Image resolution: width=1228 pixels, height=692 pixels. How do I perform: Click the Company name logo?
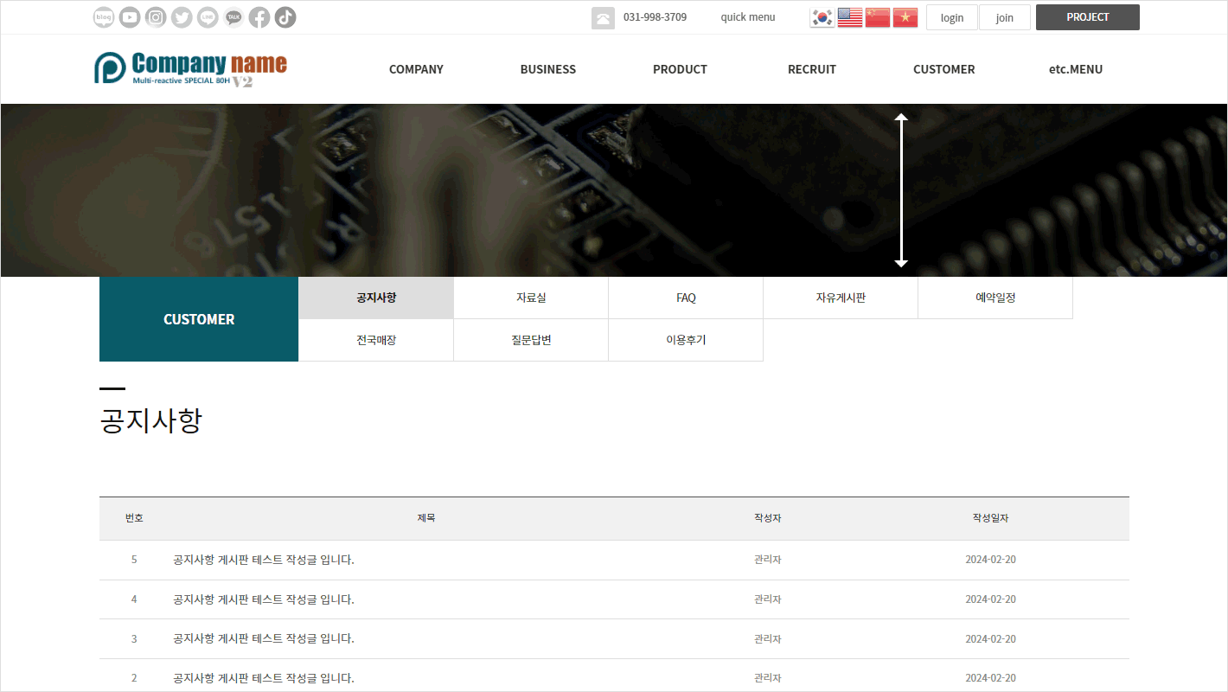pyautogui.click(x=190, y=68)
